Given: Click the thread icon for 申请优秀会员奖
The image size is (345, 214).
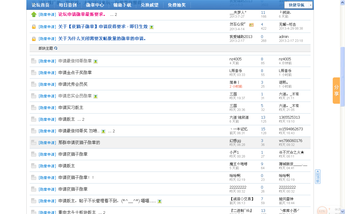Looking at the screenshot, I should coord(34,84).
